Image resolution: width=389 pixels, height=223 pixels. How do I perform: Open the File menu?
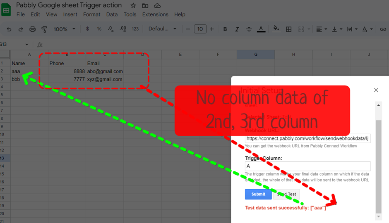click(21, 14)
